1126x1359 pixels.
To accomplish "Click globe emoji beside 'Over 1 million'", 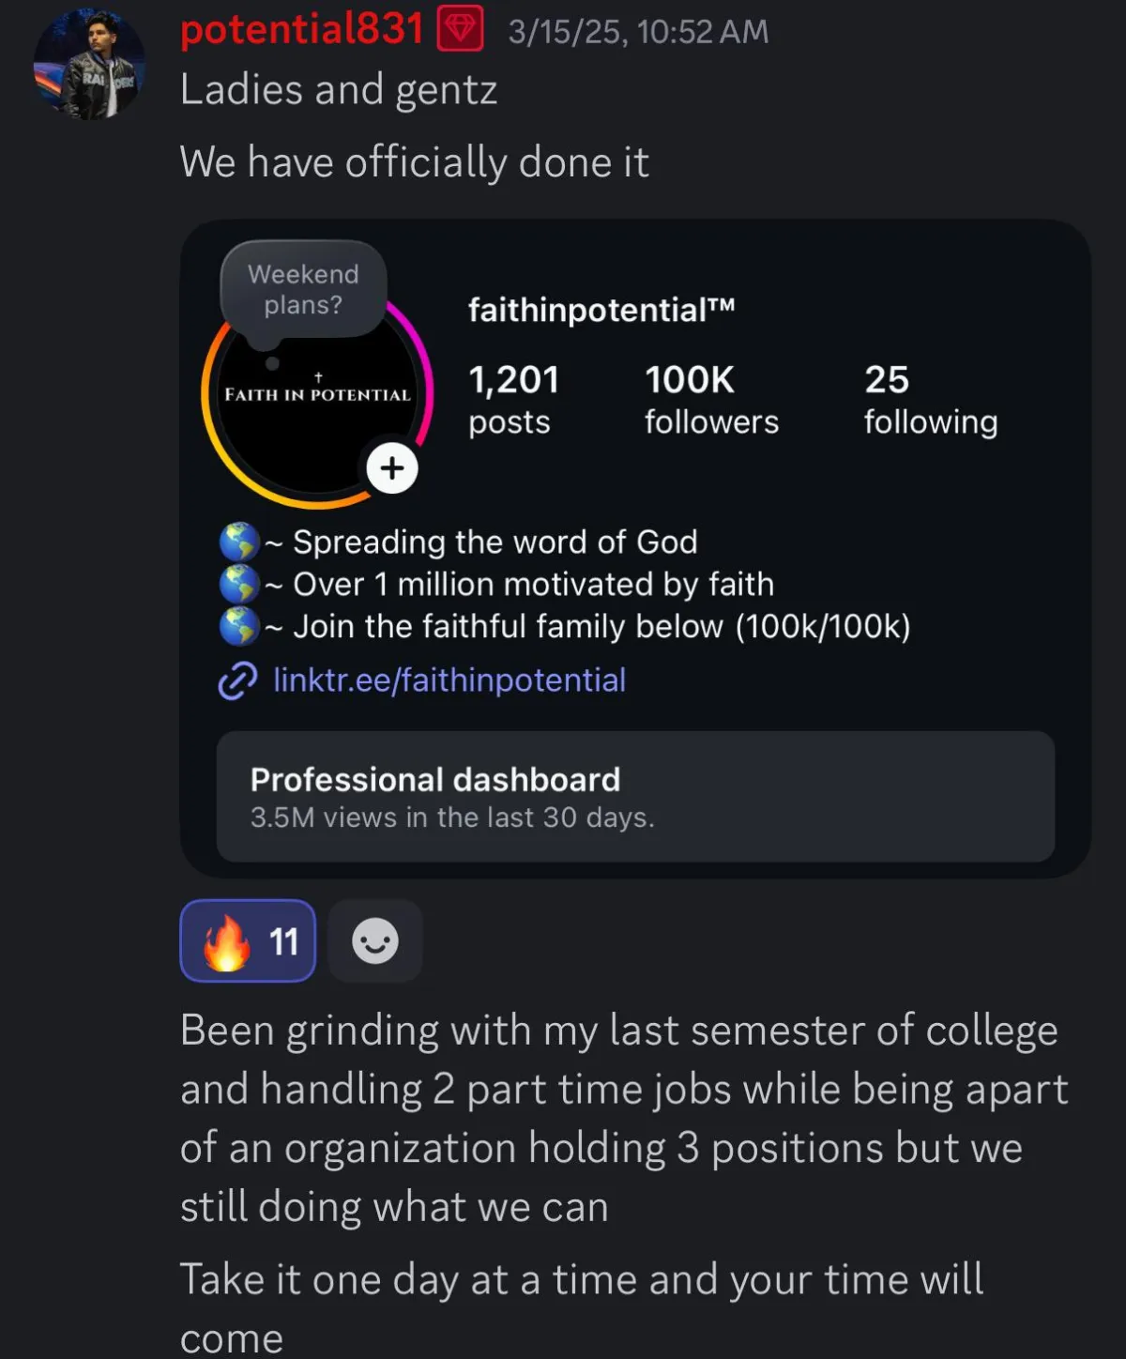I will click(x=239, y=584).
